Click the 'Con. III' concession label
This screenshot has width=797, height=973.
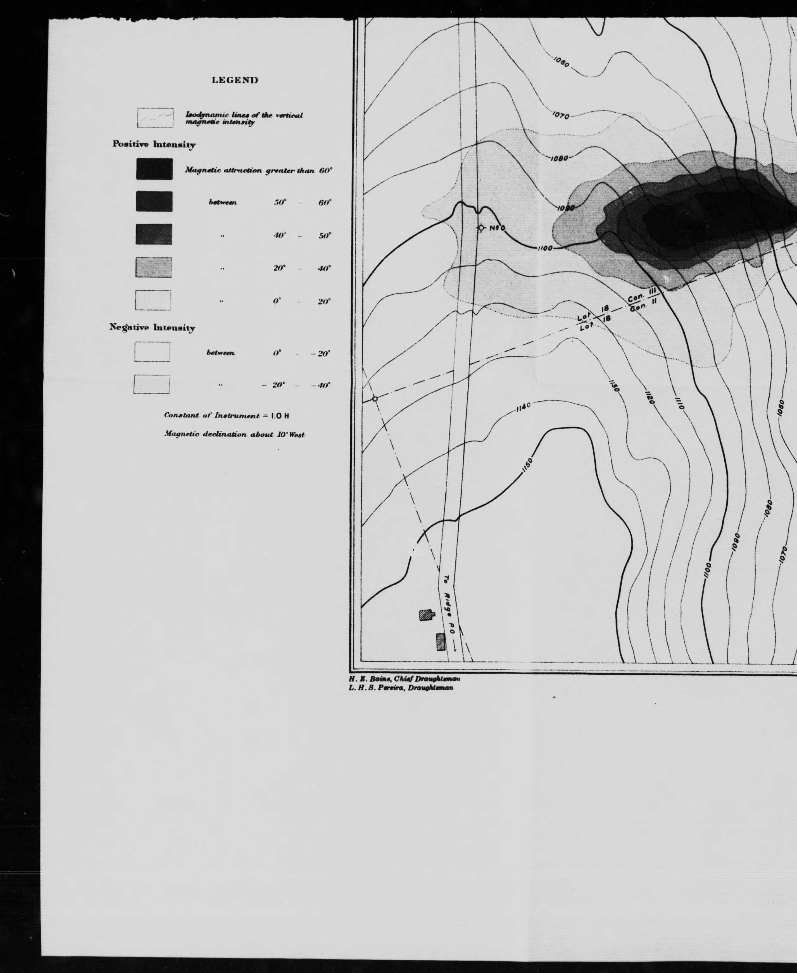pyautogui.click(x=641, y=296)
